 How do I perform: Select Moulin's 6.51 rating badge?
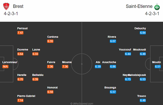click(x=158, y=66)
